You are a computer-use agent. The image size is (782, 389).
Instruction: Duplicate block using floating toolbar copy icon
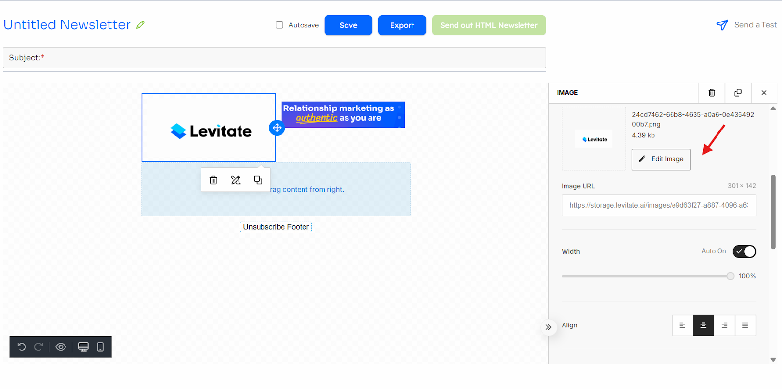point(258,180)
